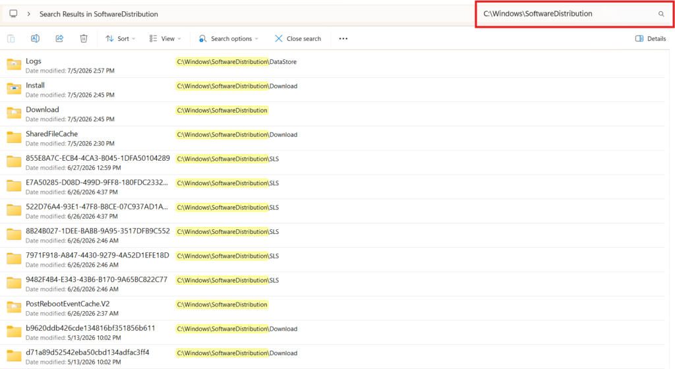Image resolution: width=675 pixels, height=369 pixels.
Task: Toggle the Details pane button
Action: (x=651, y=39)
